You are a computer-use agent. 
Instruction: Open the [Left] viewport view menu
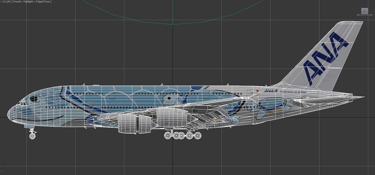pos(7,2)
